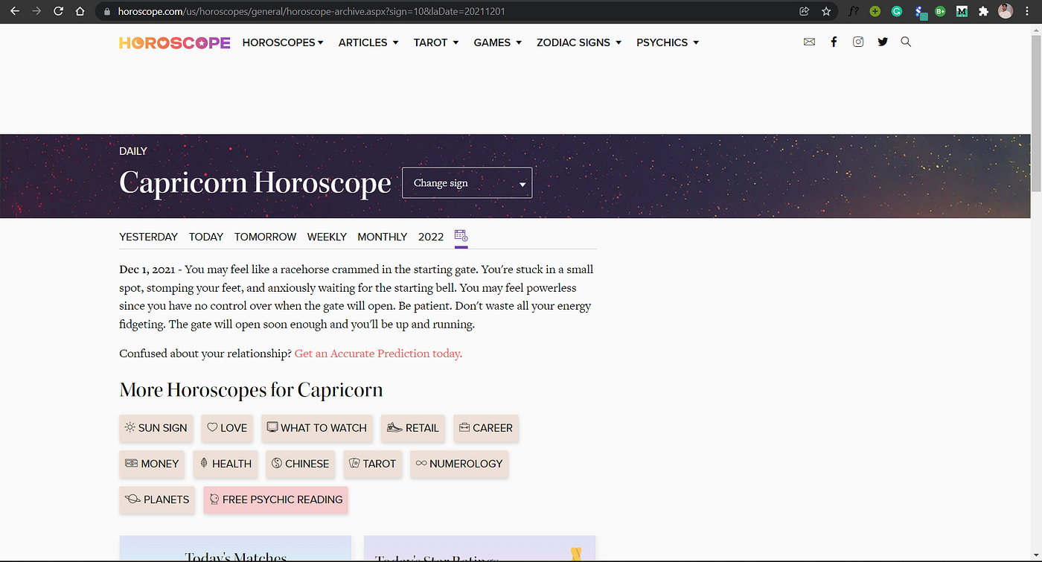Open the WHAT TO WATCH button
Viewport: 1042px width, 562px height.
tap(317, 428)
